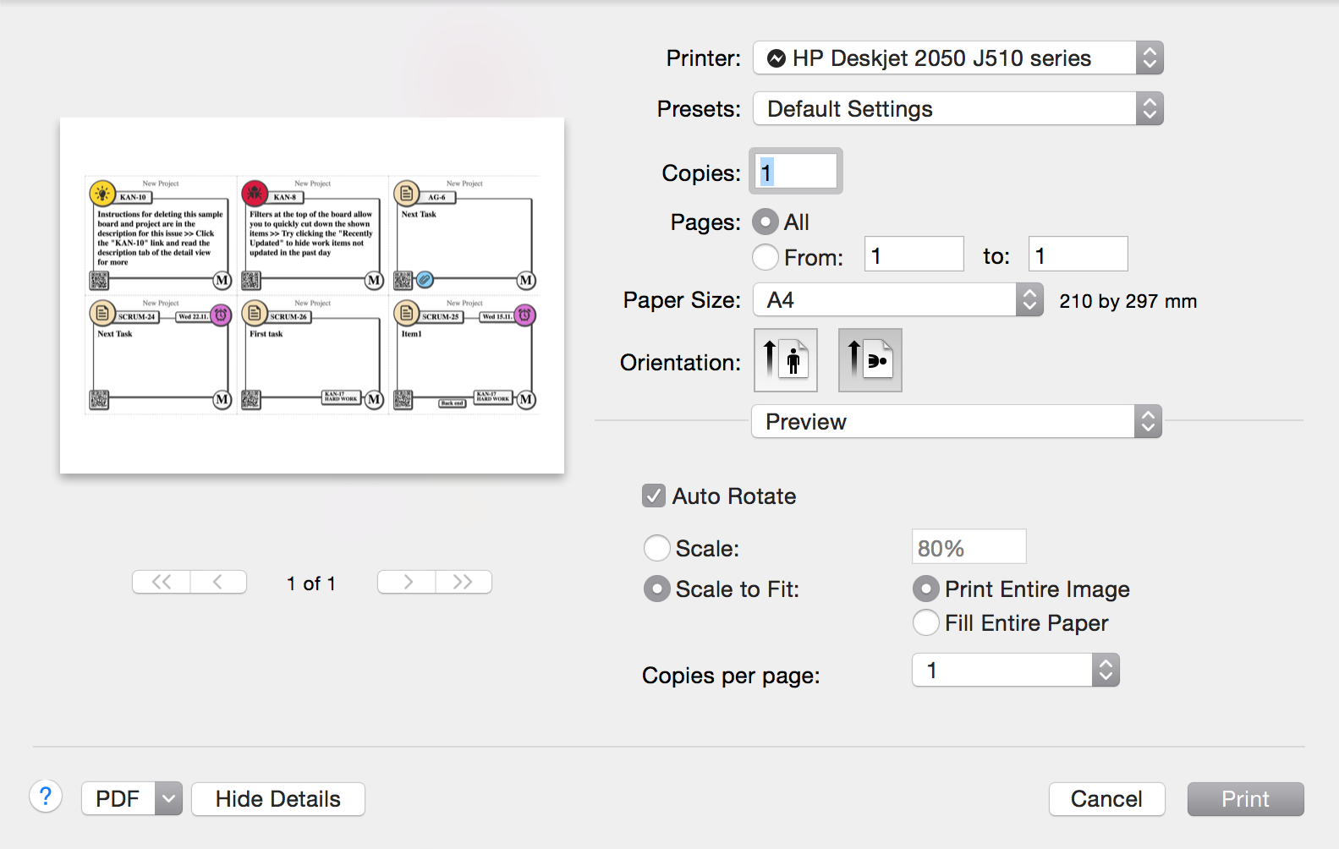Open the PDF options arrow menu
Viewport: 1339px width, 849px height.
(169, 799)
